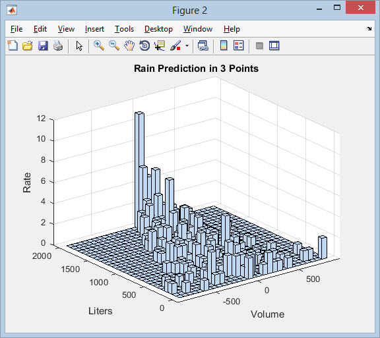Open the File menu
The width and height of the screenshot is (380, 338).
[x=16, y=29]
